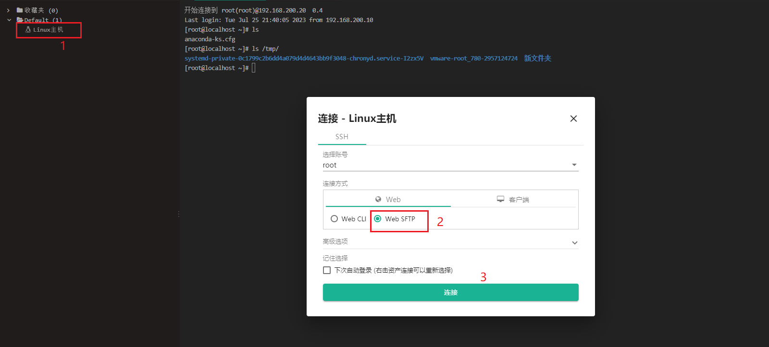Click the anaconda-ks.cfg line in terminal
769x347 pixels.
coord(210,39)
